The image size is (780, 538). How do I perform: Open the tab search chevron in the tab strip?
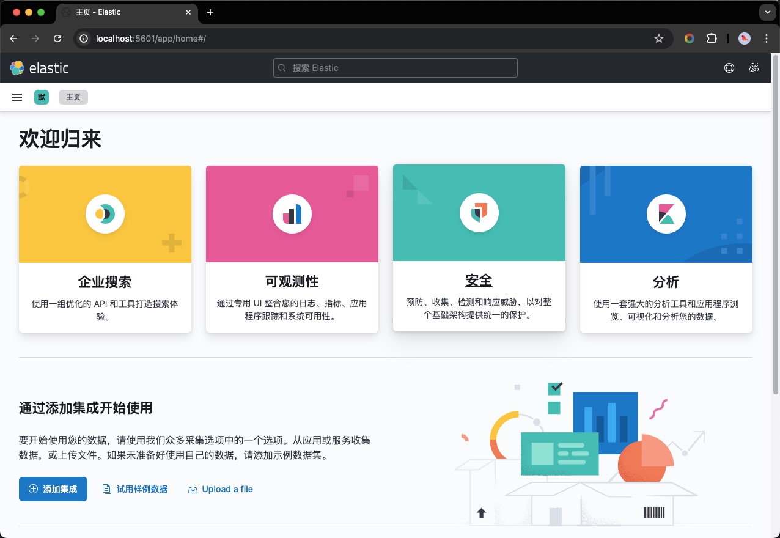click(767, 12)
